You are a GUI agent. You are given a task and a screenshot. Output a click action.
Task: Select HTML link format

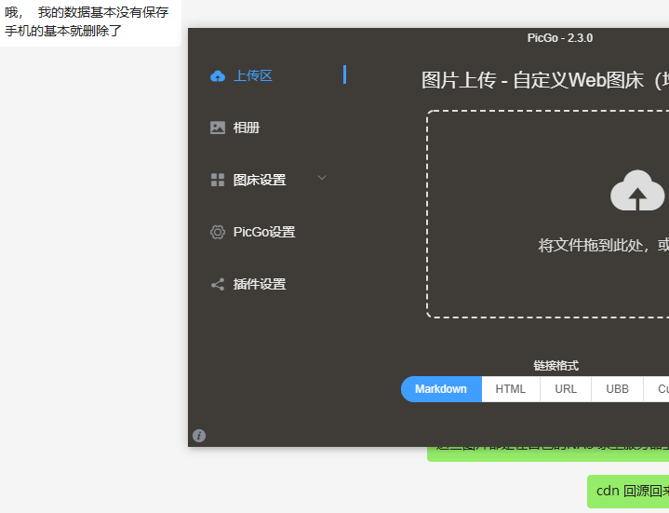tap(510, 389)
